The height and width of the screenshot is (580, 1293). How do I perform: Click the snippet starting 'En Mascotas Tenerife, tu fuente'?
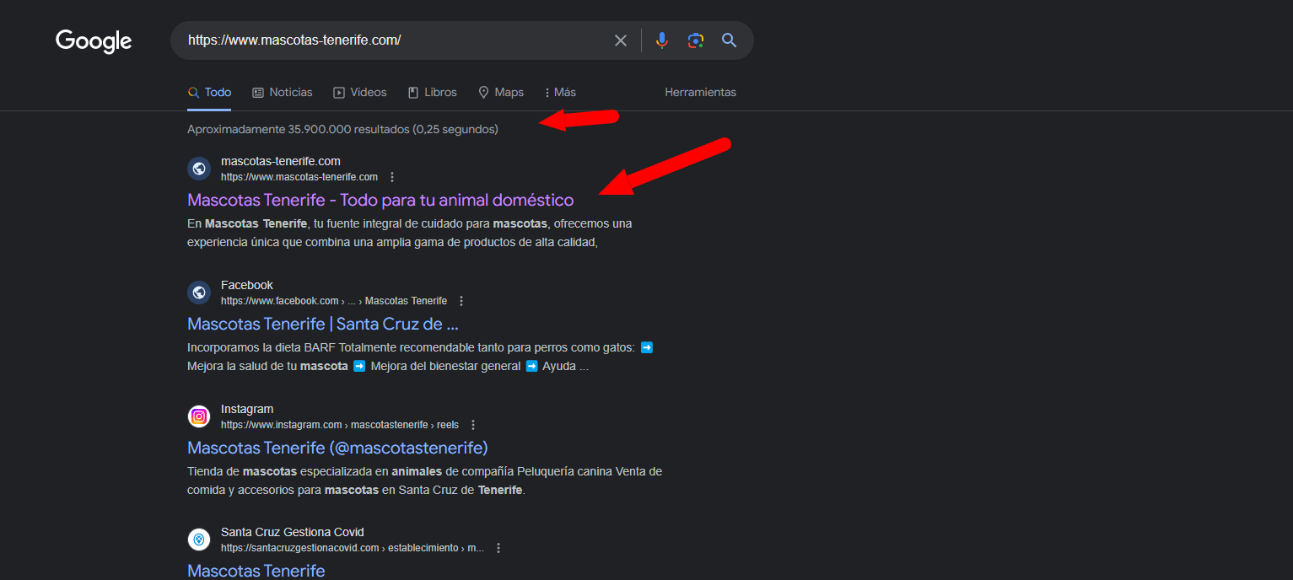point(410,234)
